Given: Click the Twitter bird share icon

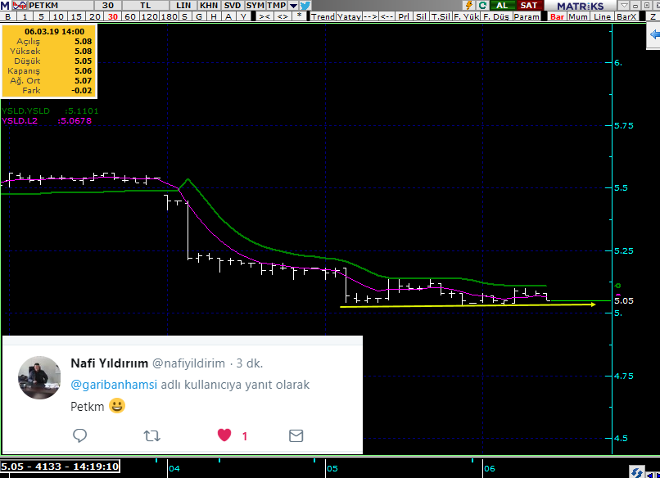Looking at the screenshot, I should pyautogui.click(x=305, y=6).
